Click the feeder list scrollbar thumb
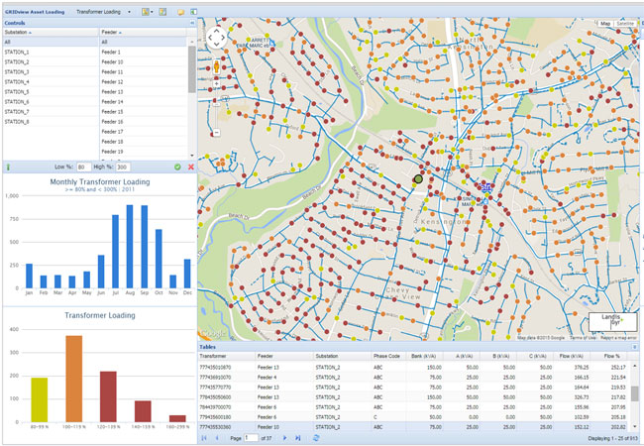 click(x=192, y=68)
